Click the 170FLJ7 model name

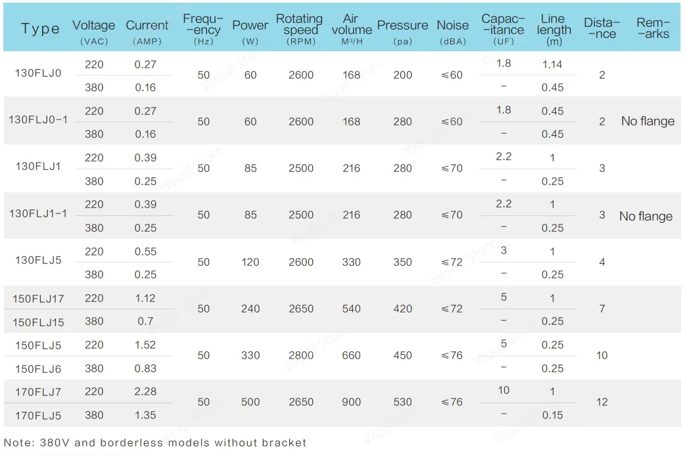tap(38, 392)
